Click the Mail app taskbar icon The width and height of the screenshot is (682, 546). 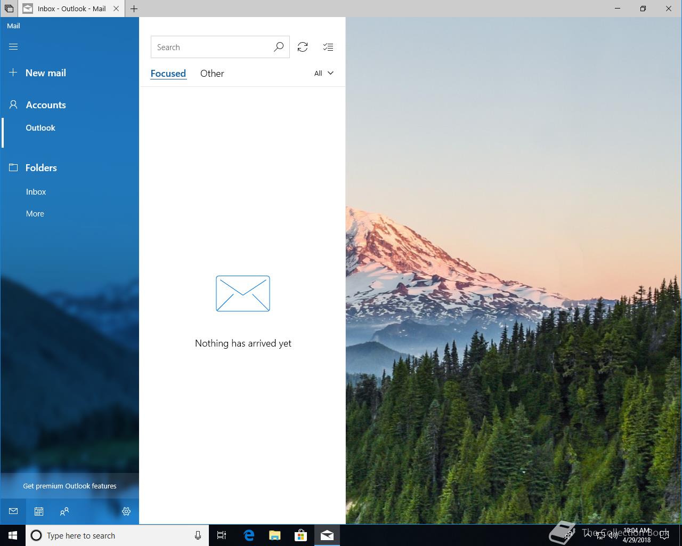327,535
